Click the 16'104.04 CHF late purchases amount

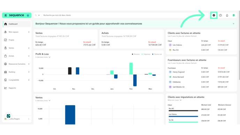click(155, 45)
